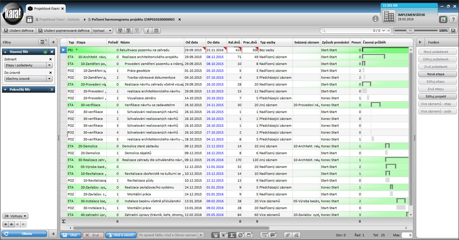Image resolution: width=459 pixels, height=240 pixels.
Task: Open the Výchozí definition dropdown
Action: (103, 31)
